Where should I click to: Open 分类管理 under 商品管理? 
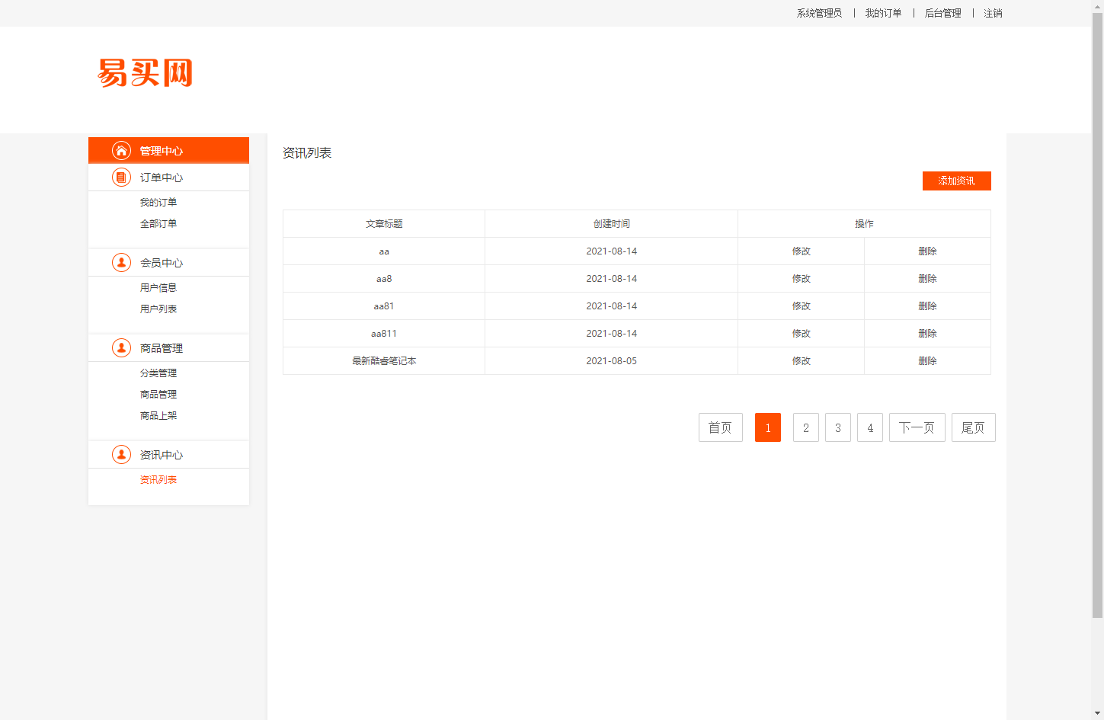(158, 373)
